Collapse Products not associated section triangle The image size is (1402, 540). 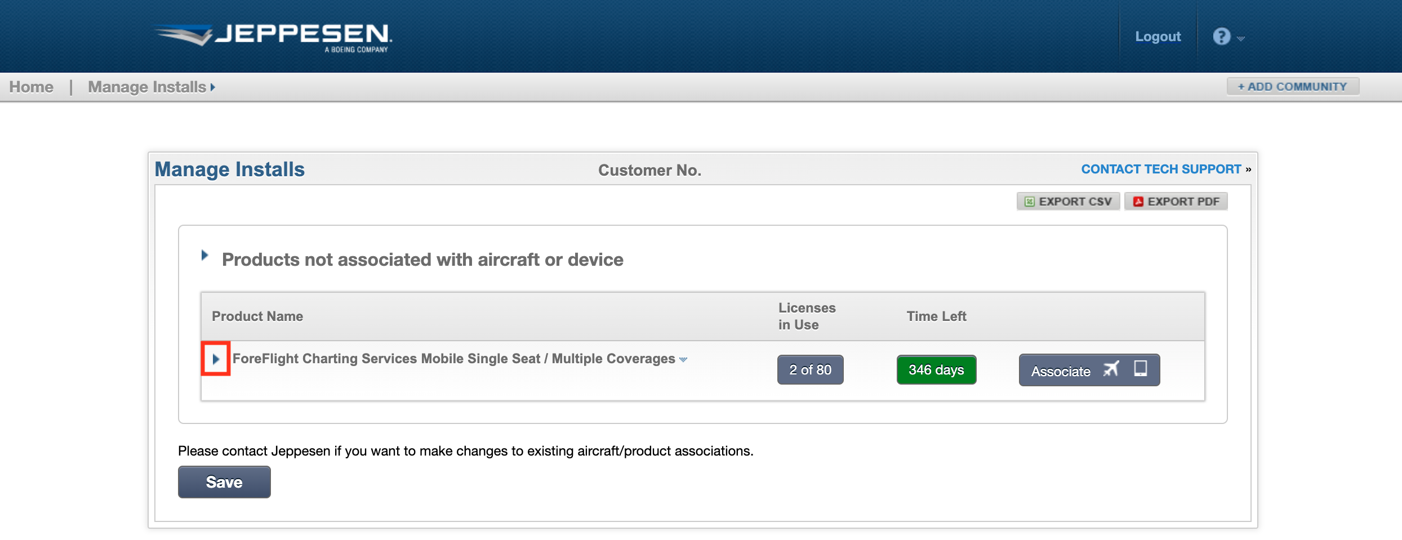coord(205,256)
